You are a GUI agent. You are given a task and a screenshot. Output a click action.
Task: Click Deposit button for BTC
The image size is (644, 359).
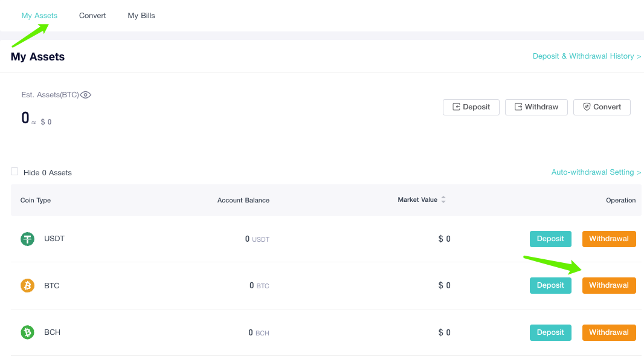[550, 285]
